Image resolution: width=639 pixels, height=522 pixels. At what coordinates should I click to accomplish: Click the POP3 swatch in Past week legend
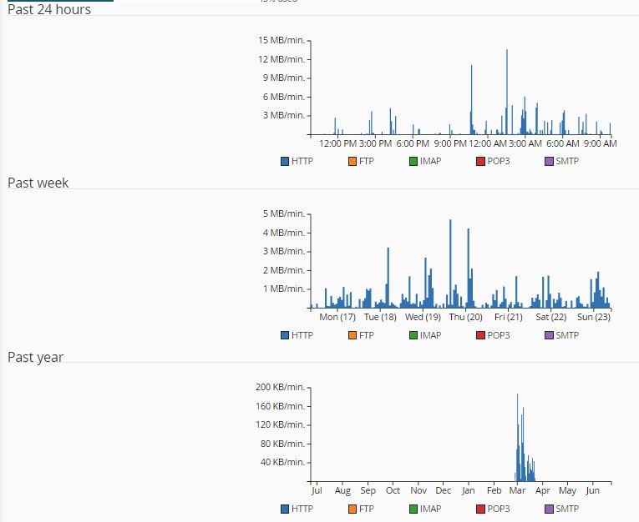pyautogui.click(x=480, y=335)
